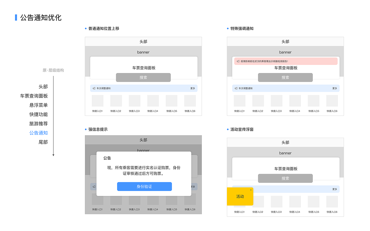
Task: Click 车票查询面板 in the sidebar list
Action: tap(34, 96)
